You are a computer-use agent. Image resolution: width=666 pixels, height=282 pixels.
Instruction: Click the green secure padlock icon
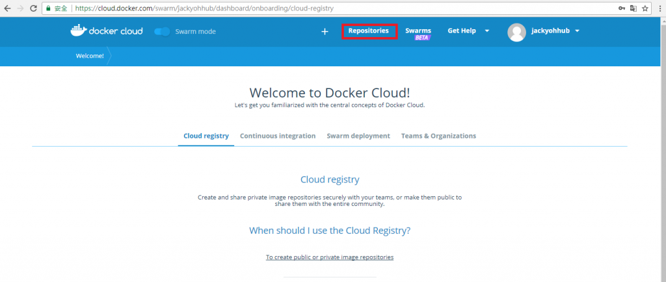click(48, 8)
